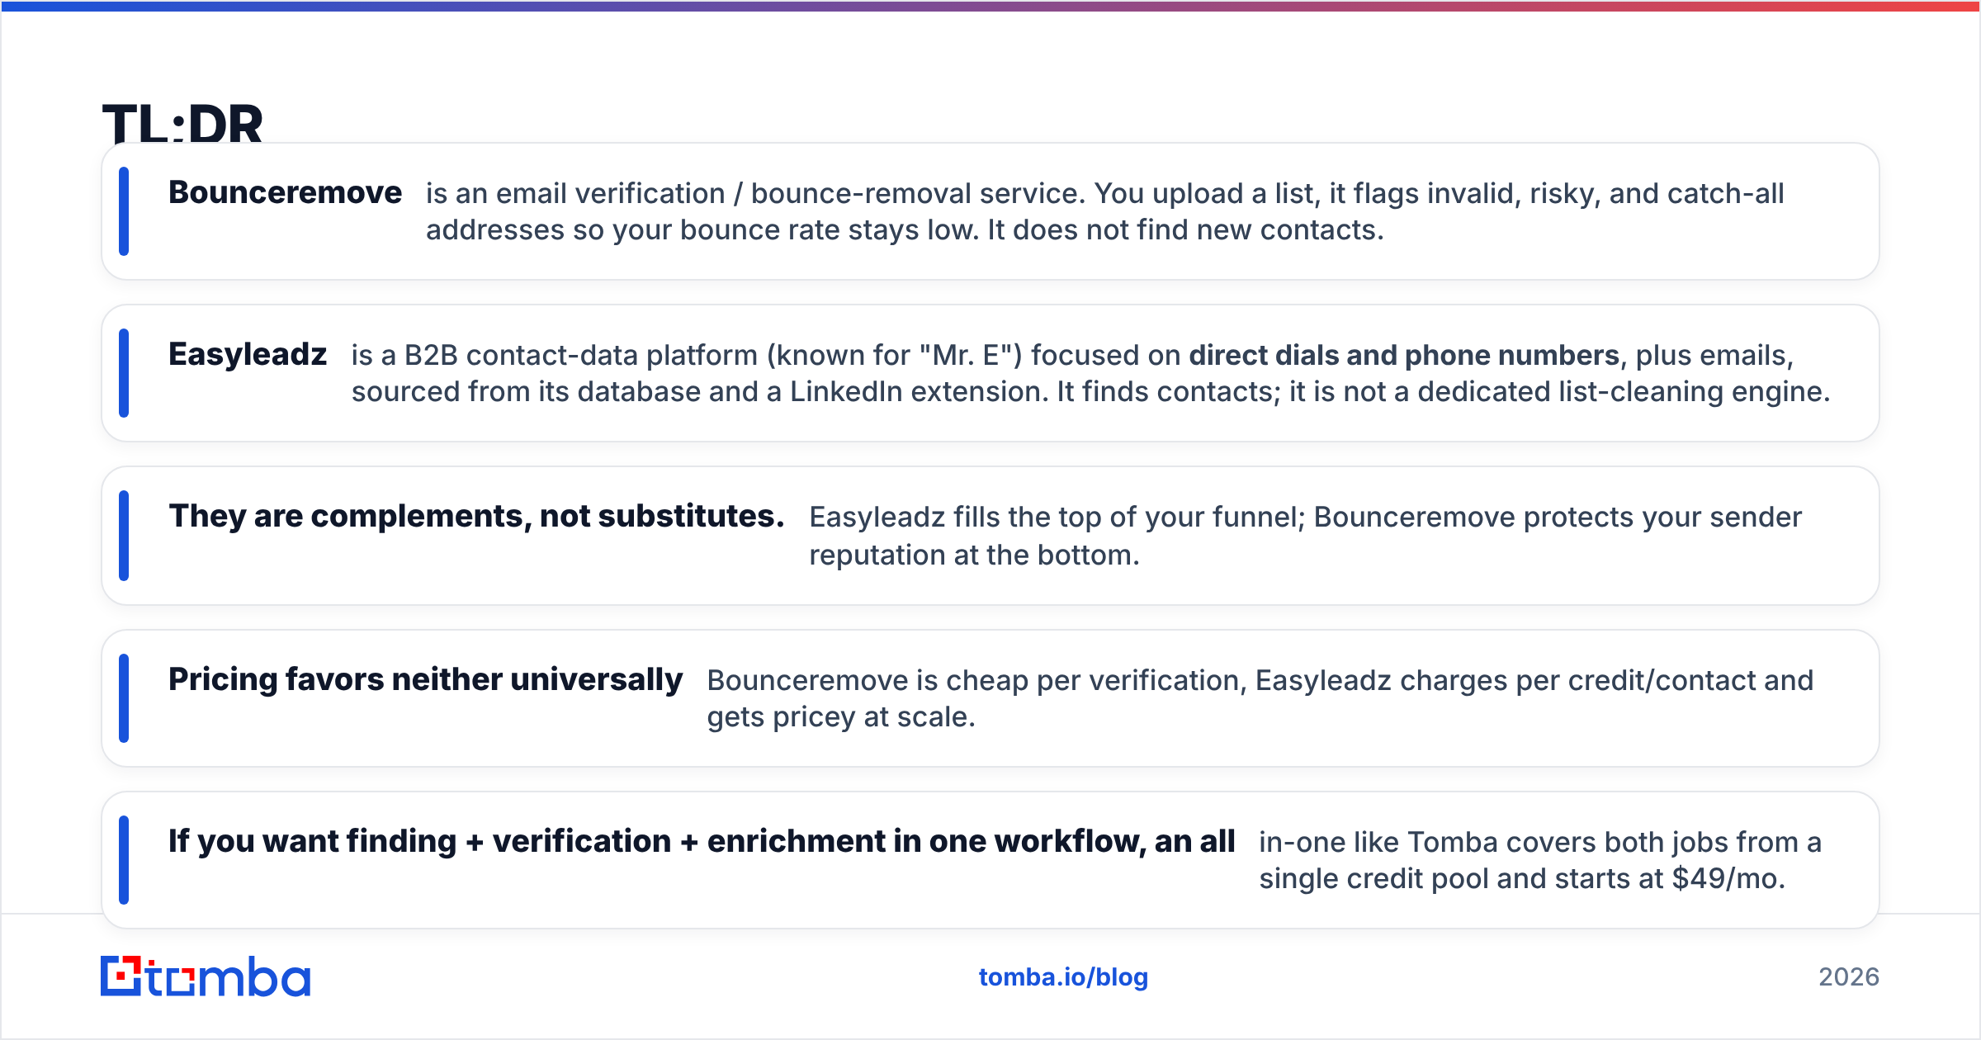The height and width of the screenshot is (1040, 1981).
Task: Click 'If you want finding + verification' heading
Action: [702, 841]
